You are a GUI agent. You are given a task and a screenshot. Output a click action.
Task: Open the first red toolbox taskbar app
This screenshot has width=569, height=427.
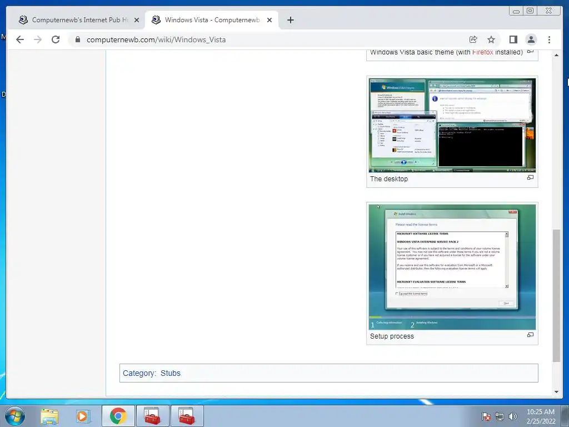tap(152, 416)
